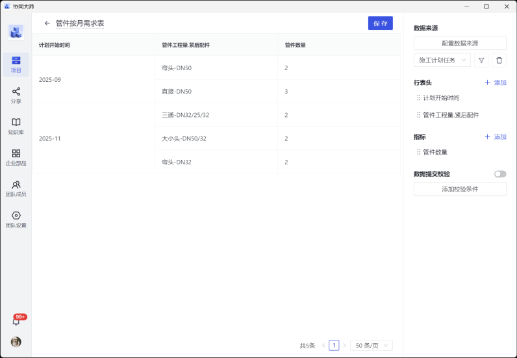The width and height of the screenshot is (517, 358).
Task: Open notifications bell with 99+ badge
Action: [x=16, y=321]
